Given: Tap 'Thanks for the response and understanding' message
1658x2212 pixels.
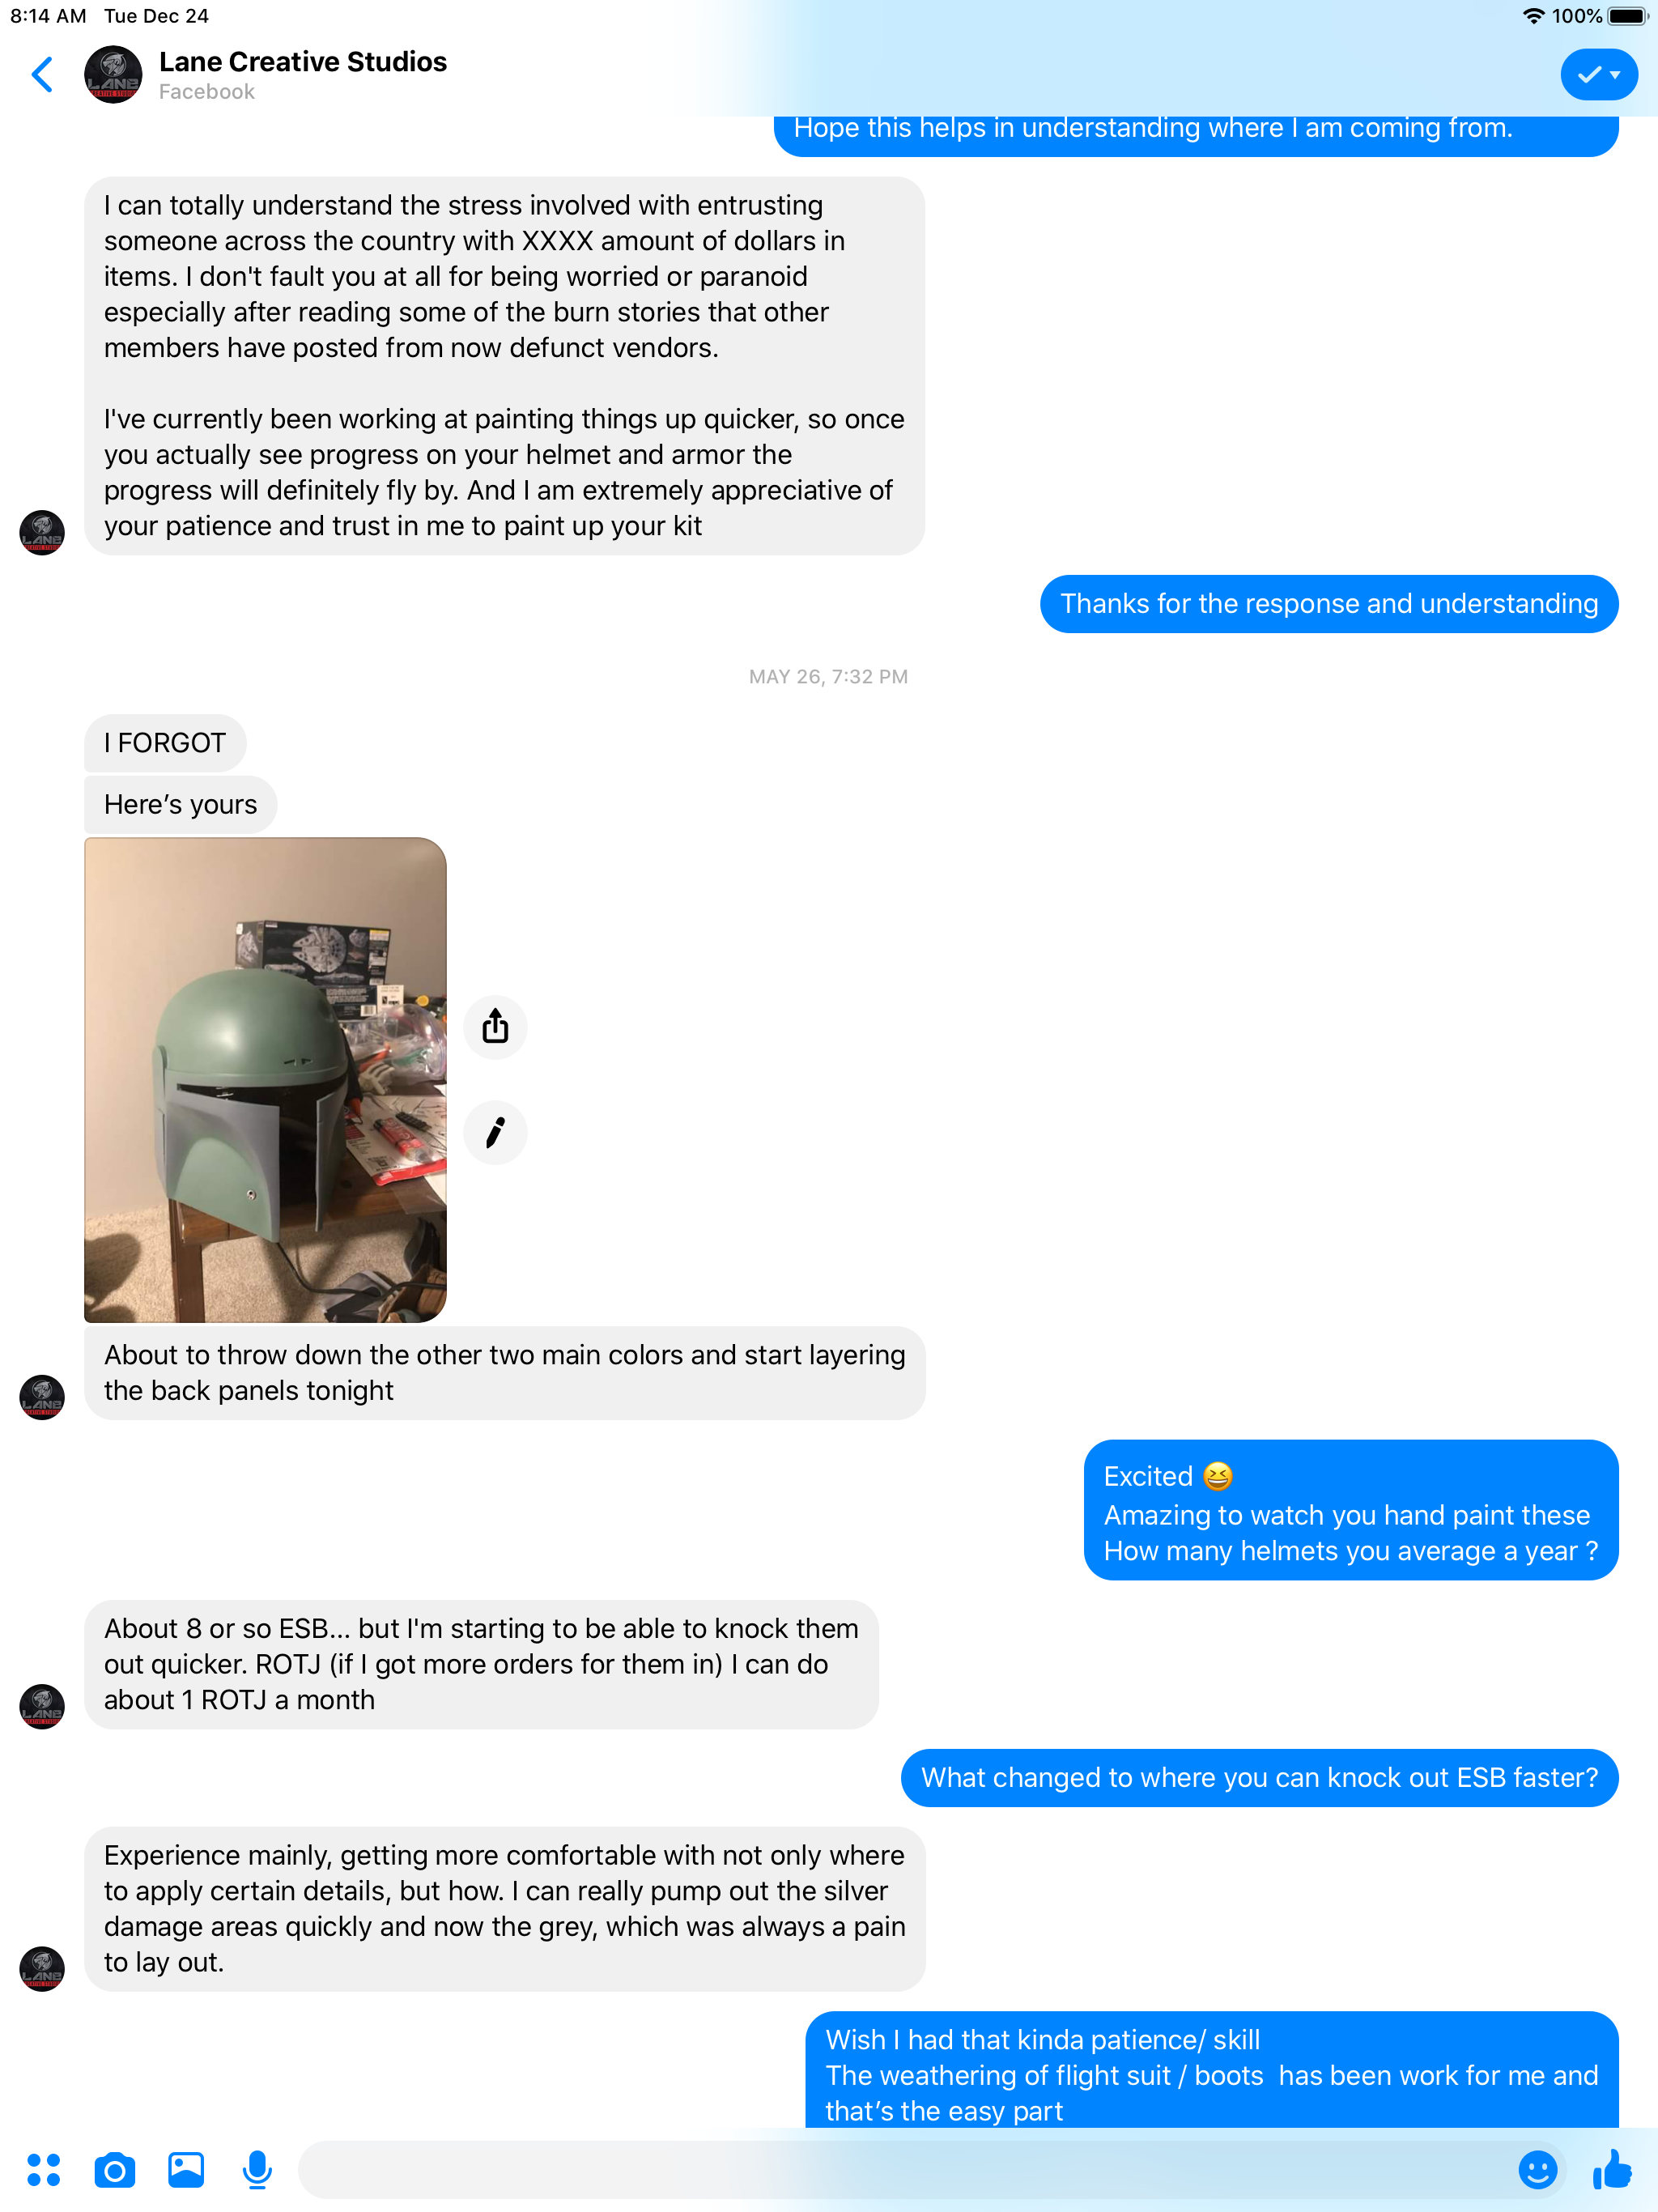Looking at the screenshot, I should [1329, 604].
